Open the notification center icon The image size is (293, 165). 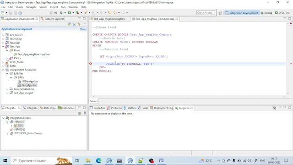(286, 160)
